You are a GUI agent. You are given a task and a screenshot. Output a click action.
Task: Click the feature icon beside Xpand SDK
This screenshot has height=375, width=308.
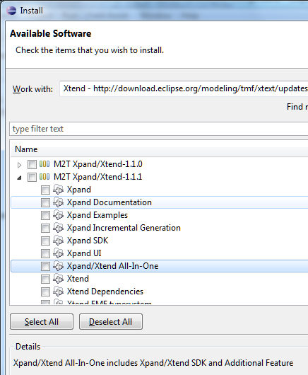(58, 241)
